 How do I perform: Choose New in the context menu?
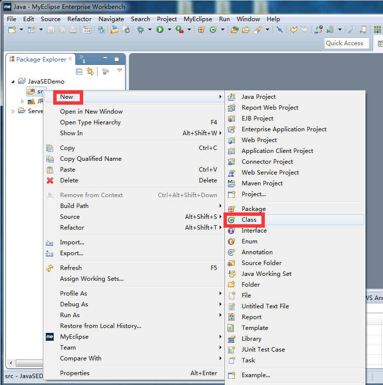pyautogui.click(x=134, y=97)
